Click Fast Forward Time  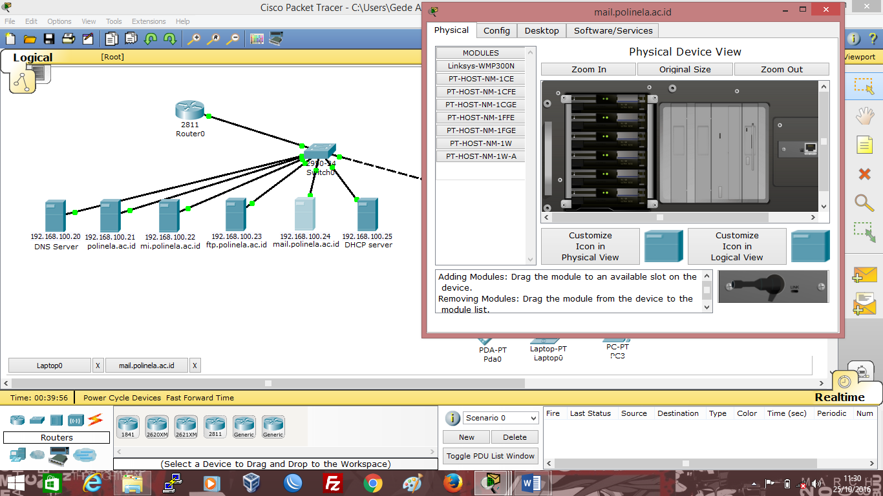(x=200, y=398)
